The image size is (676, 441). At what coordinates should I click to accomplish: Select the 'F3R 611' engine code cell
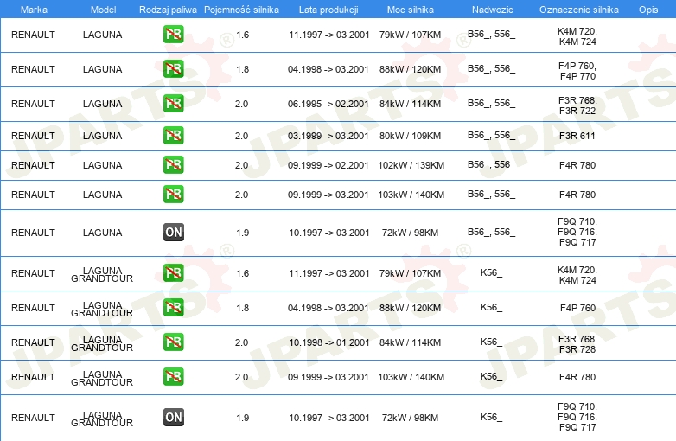click(x=577, y=136)
